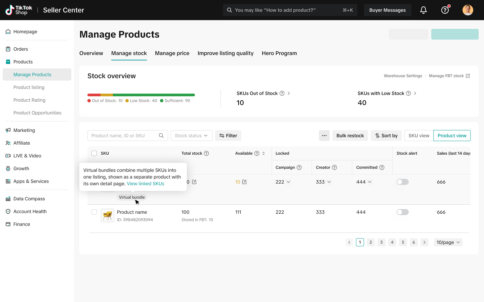The width and height of the screenshot is (484, 302).
Task: Click the help question mark icon
Action: pyautogui.click(x=445, y=10)
